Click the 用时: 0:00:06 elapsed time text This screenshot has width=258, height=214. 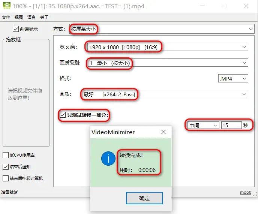[x=138, y=170]
